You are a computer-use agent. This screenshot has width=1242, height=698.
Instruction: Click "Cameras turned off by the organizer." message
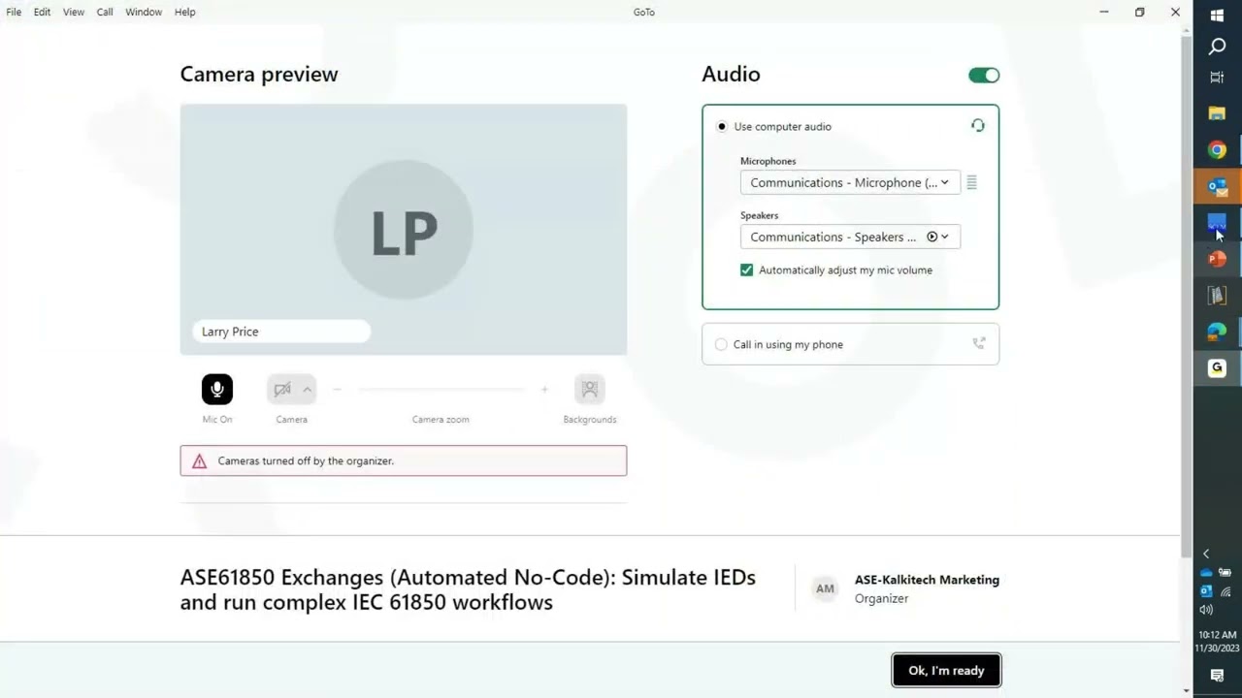pyautogui.click(x=306, y=460)
